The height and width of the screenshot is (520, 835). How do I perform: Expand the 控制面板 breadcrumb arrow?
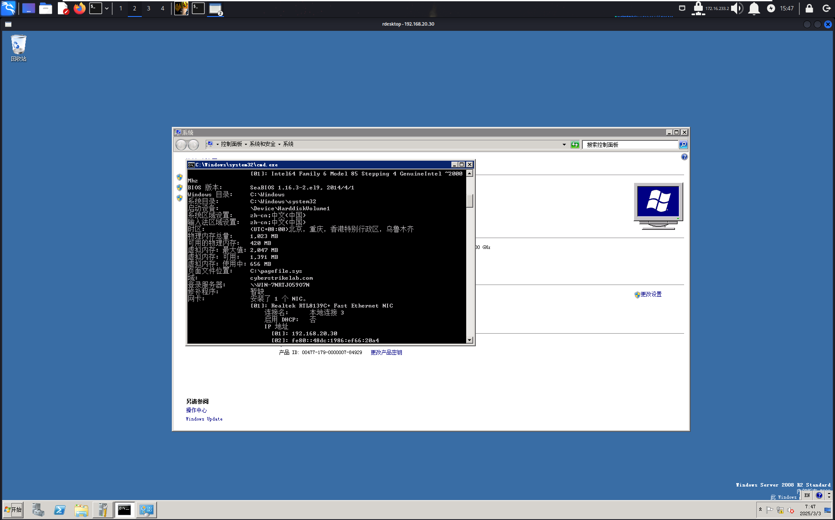[246, 144]
